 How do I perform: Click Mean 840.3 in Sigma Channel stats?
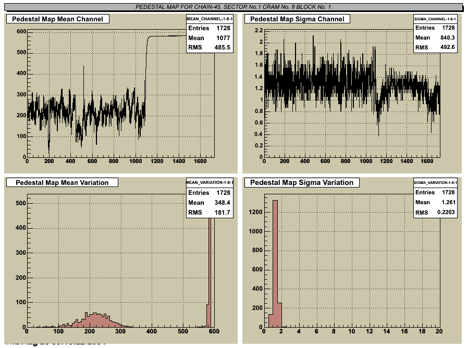tap(435, 38)
